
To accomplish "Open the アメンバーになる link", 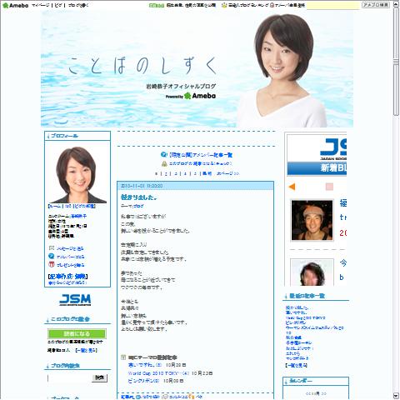I will point(70,257).
